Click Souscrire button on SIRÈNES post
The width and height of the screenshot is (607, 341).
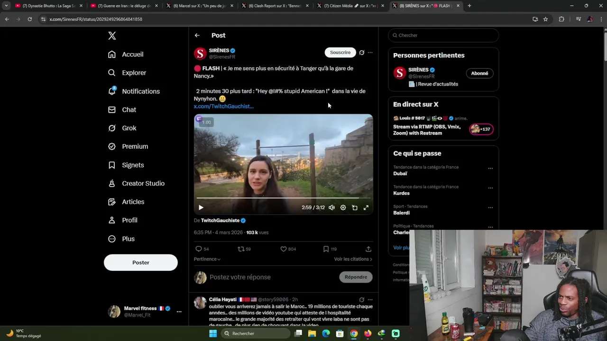pos(340,53)
